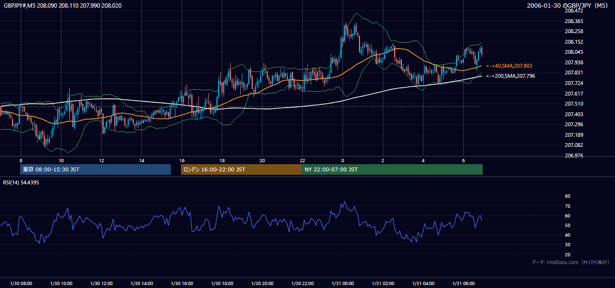Click the bottom date label 1/30 20:00

[x=262, y=284]
